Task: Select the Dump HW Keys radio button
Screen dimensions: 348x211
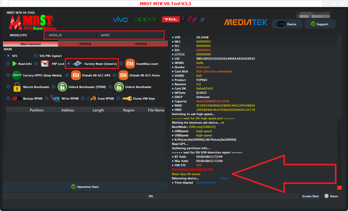Action: (x=118, y=98)
